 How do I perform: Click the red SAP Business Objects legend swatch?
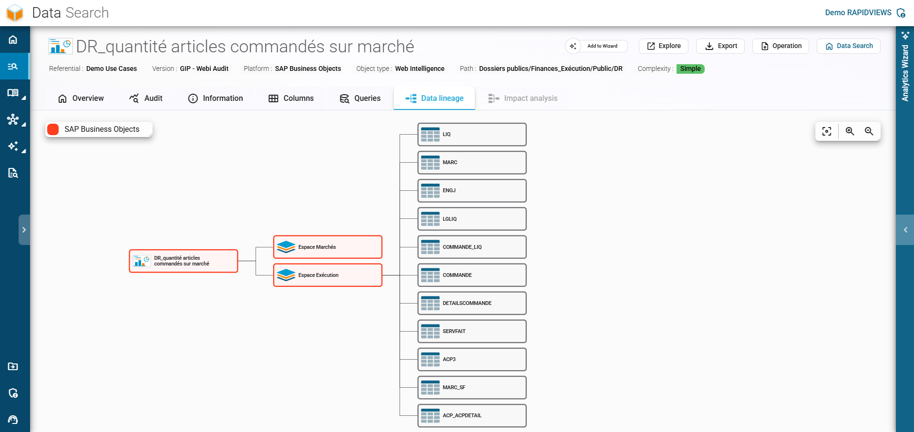coord(53,129)
